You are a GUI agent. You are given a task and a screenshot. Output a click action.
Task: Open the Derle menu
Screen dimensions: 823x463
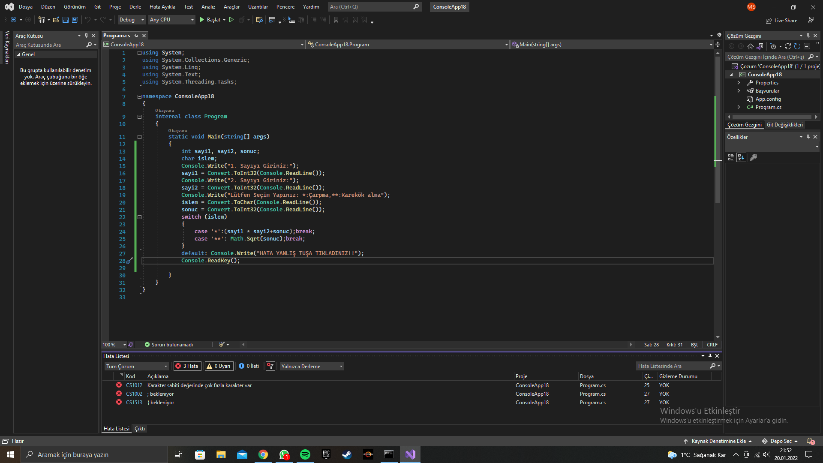(135, 7)
